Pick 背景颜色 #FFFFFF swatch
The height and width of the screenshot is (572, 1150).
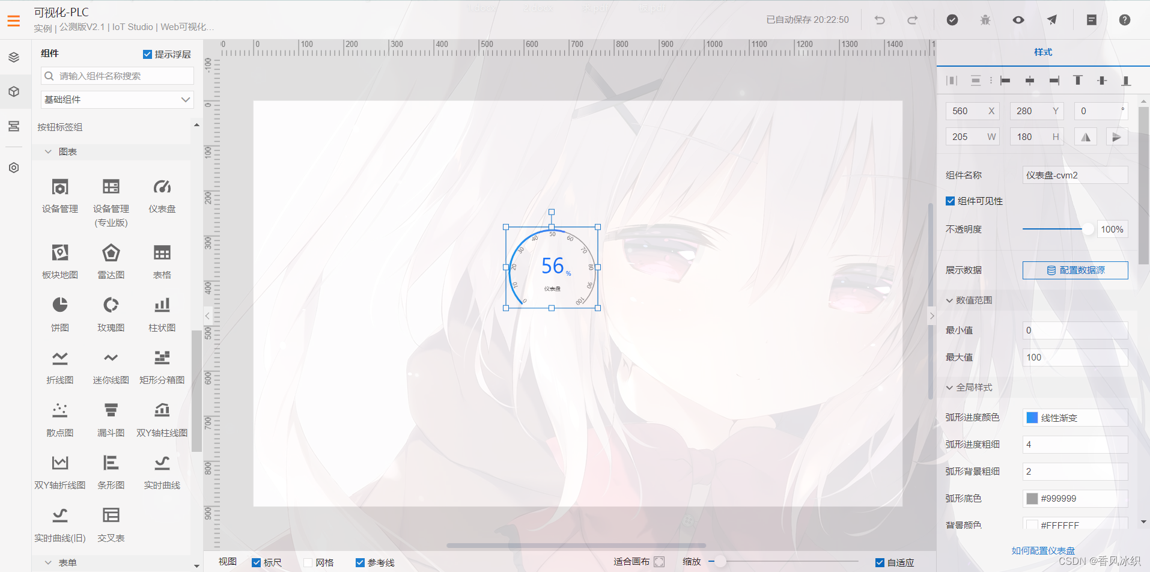click(x=1032, y=525)
